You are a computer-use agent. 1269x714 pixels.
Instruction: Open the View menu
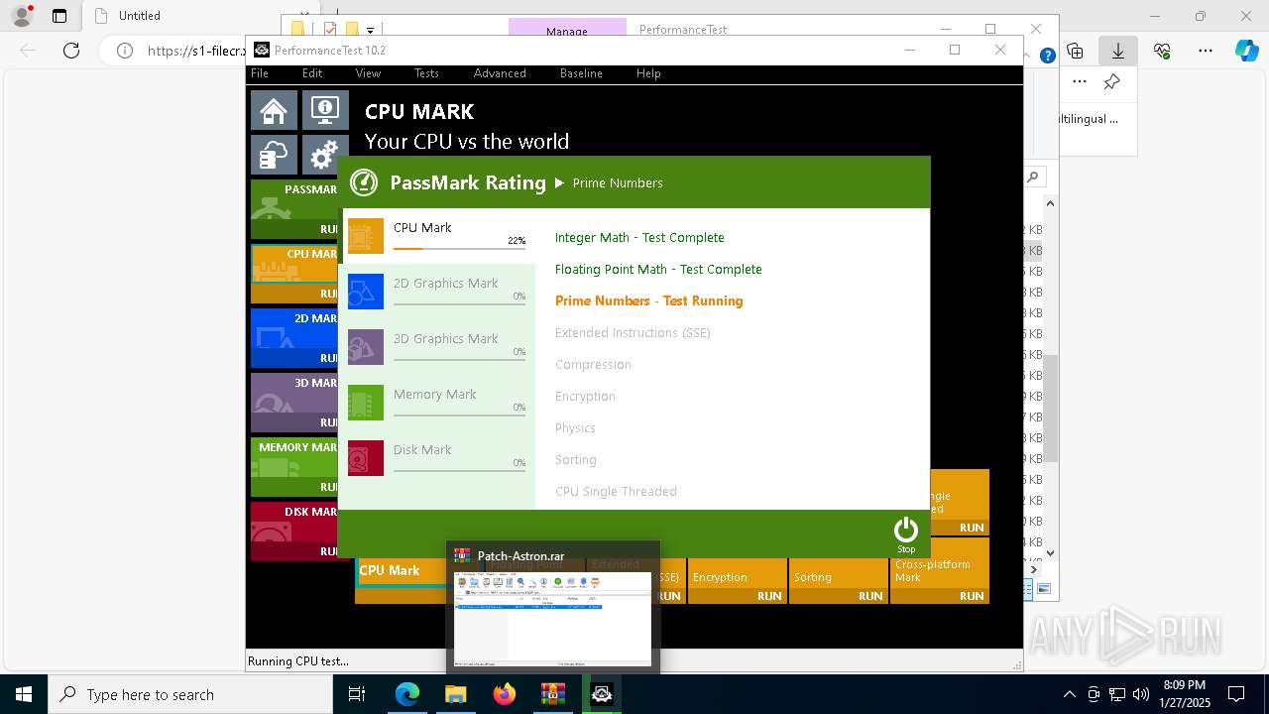(x=368, y=73)
